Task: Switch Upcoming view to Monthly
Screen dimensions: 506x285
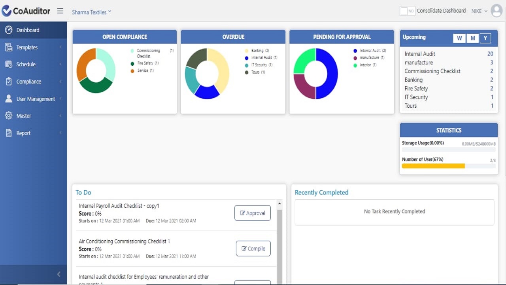Action: pyautogui.click(x=473, y=38)
